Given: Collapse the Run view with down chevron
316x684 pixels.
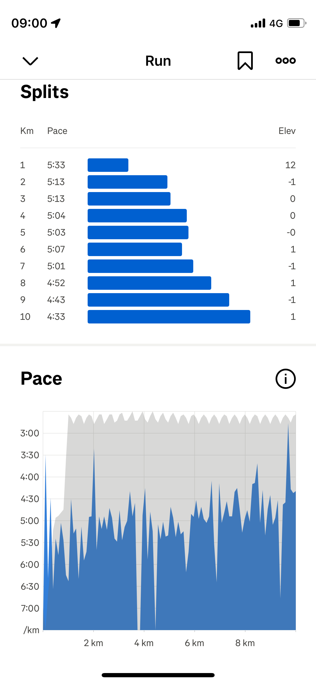Looking at the screenshot, I should (30, 61).
